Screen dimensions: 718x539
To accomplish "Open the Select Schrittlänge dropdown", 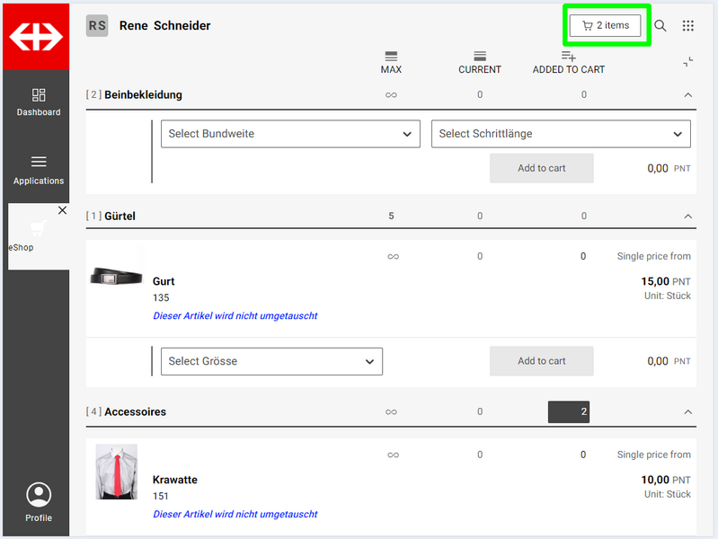I will pos(561,134).
